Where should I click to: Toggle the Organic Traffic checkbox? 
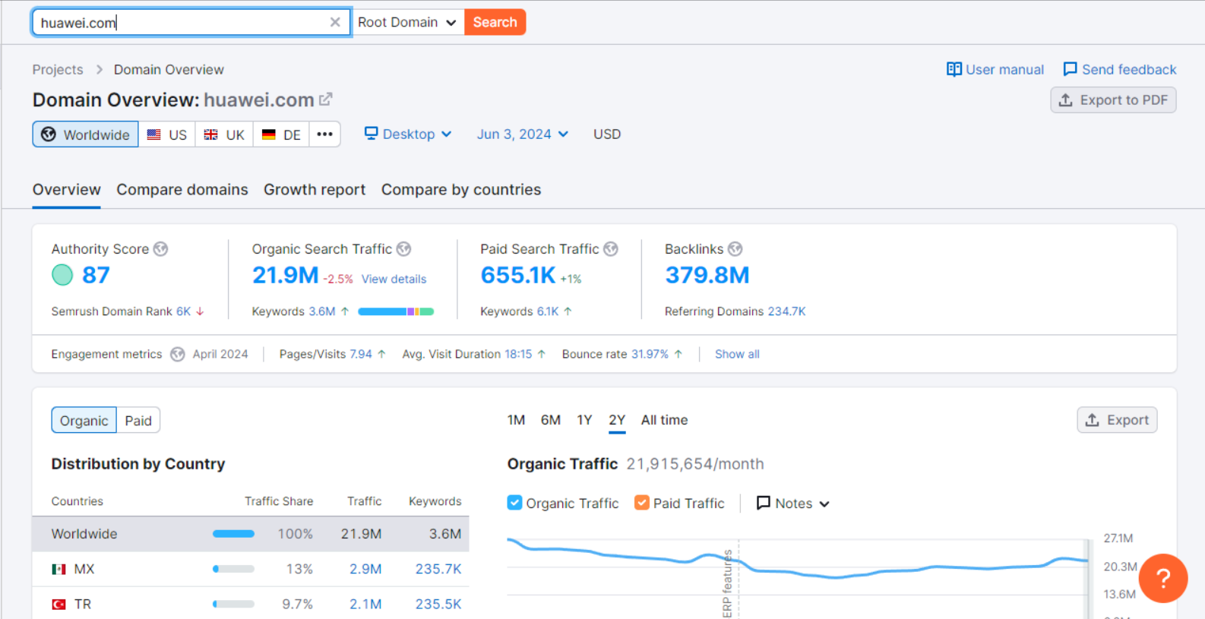pyautogui.click(x=514, y=503)
